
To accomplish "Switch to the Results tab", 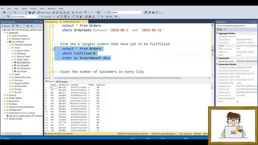I will [50, 81].
